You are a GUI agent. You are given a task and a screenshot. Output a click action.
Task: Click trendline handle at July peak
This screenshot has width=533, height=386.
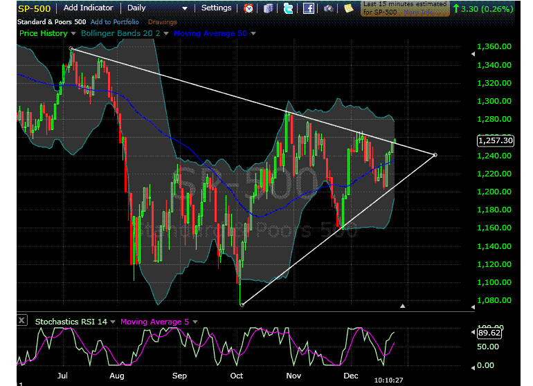tap(71, 49)
